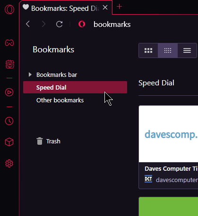Screen dimensions: 198x216
Task: Switch to large thumbnails view
Action: [148, 50]
